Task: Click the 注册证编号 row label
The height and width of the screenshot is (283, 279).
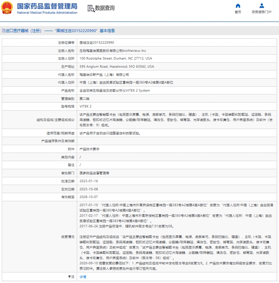Action: click(66, 43)
